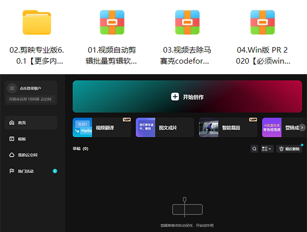
Task: Open the 智能裁剪 feature card
Action: point(228,127)
